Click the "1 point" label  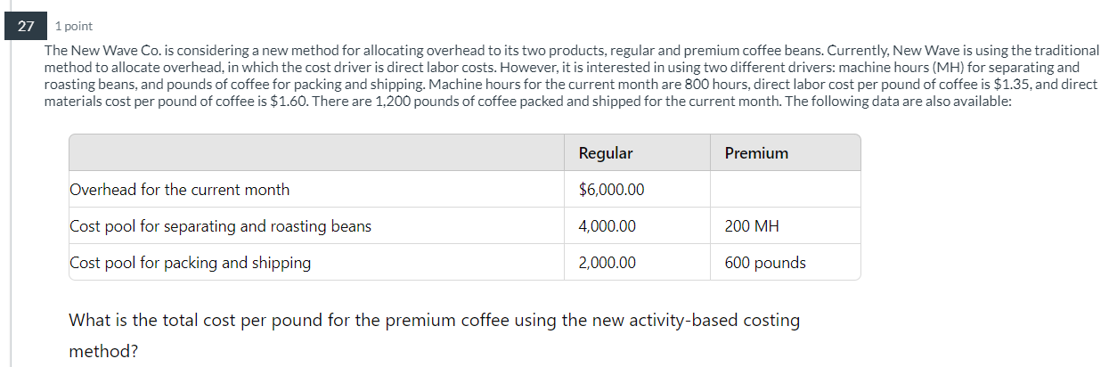coord(74,27)
